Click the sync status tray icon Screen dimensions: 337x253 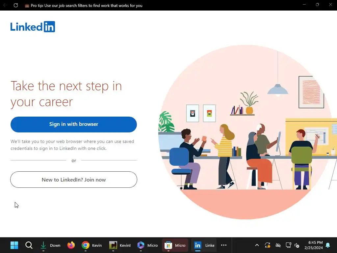tap(267, 245)
